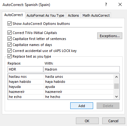Open the Actions tab
Viewport: 127px width, 126px height.
pyautogui.click(x=73, y=15)
